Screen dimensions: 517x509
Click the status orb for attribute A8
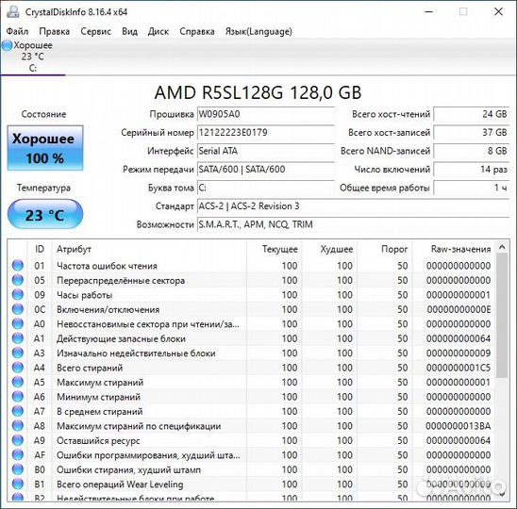pyautogui.click(x=18, y=426)
